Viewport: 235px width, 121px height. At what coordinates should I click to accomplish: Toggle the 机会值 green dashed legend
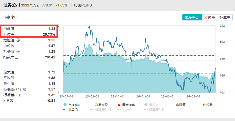coord(70,110)
